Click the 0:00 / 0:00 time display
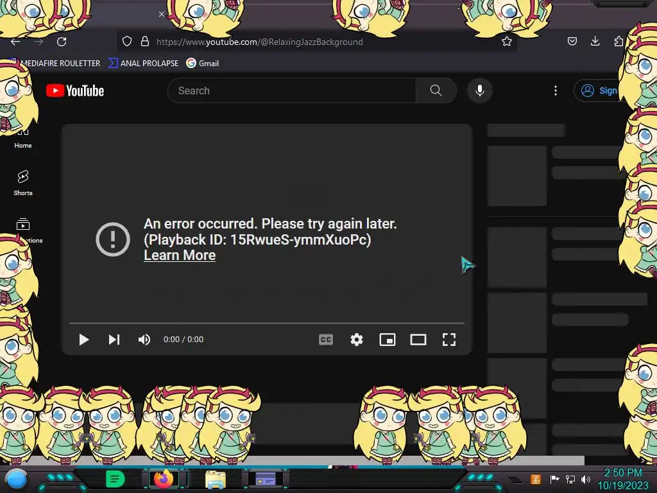The width and height of the screenshot is (657, 493). point(183,340)
